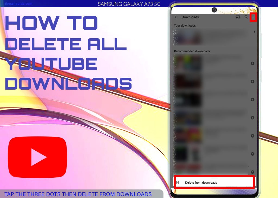Open the first recommended download thumbnail
The width and height of the screenshot is (278, 198).
[187, 63]
